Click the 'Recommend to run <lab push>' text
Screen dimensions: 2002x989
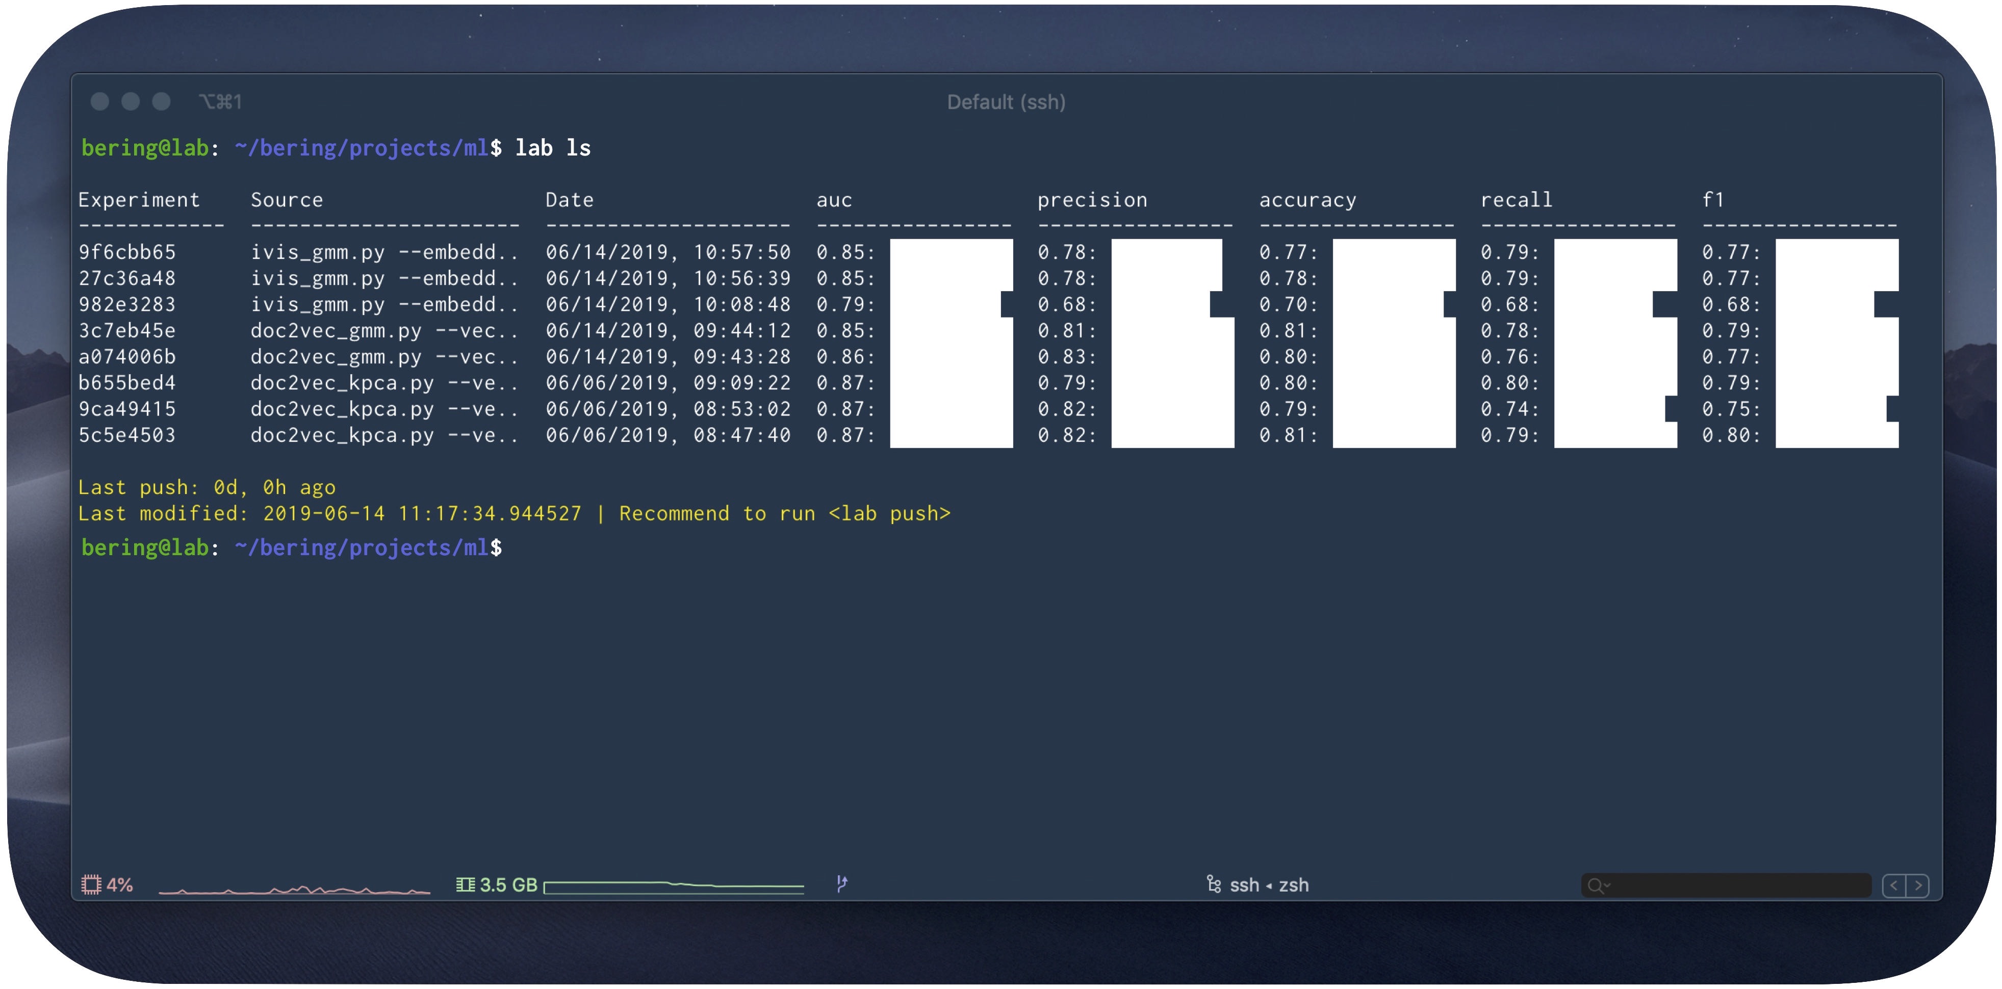785,513
